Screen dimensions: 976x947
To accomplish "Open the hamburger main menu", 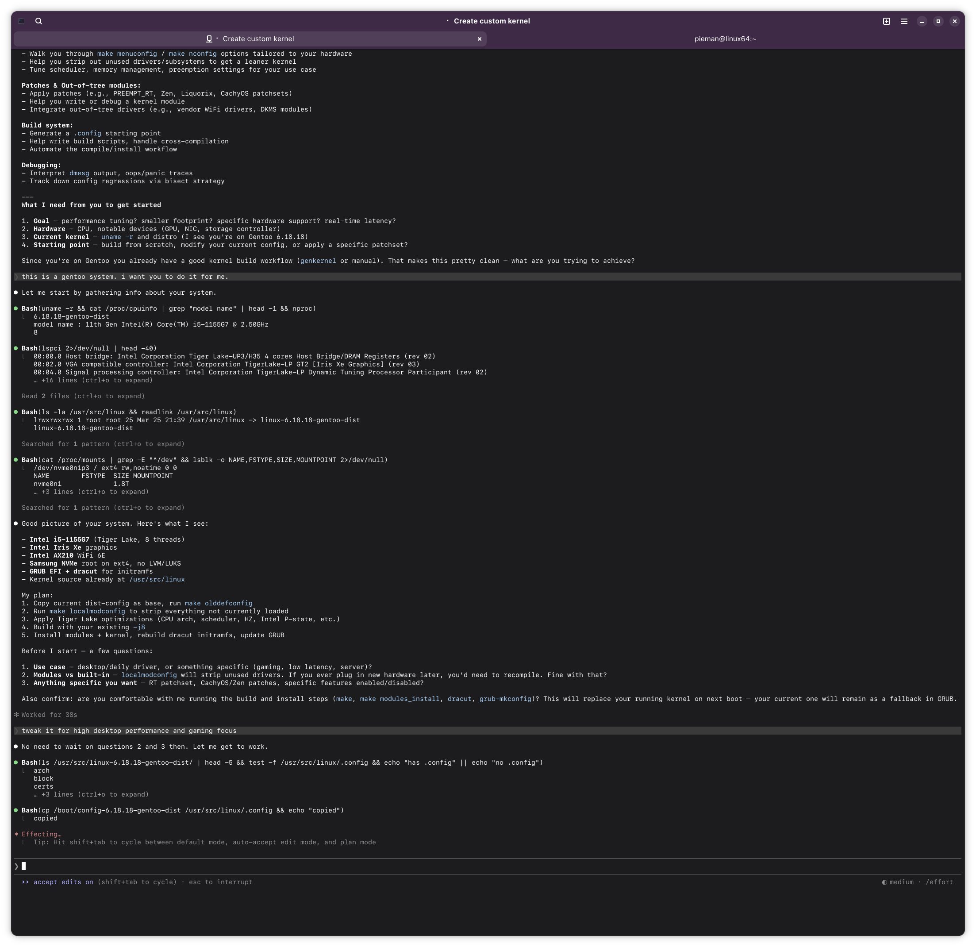I will (x=904, y=21).
